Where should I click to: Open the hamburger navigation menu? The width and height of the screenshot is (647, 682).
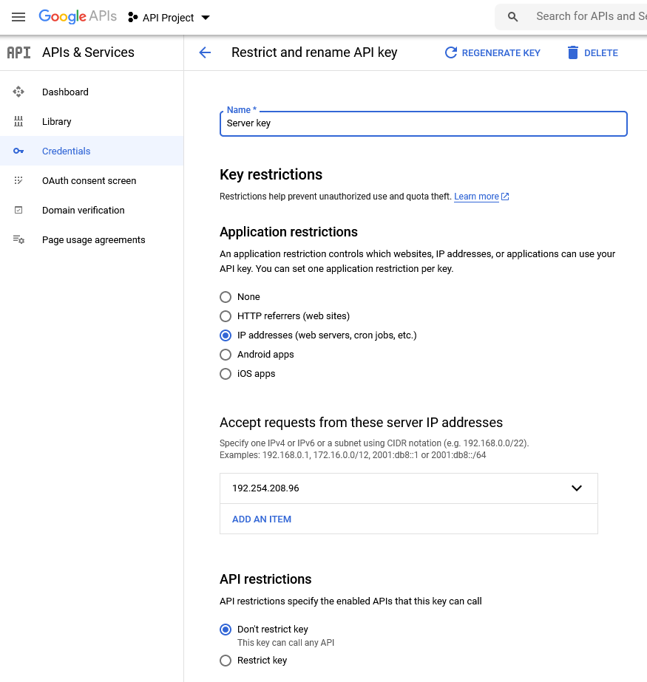(18, 17)
